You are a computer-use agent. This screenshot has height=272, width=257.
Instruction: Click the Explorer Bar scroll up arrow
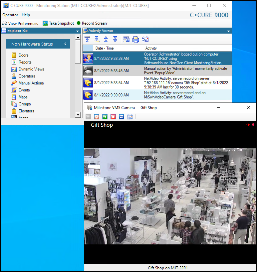pos(78,37)
